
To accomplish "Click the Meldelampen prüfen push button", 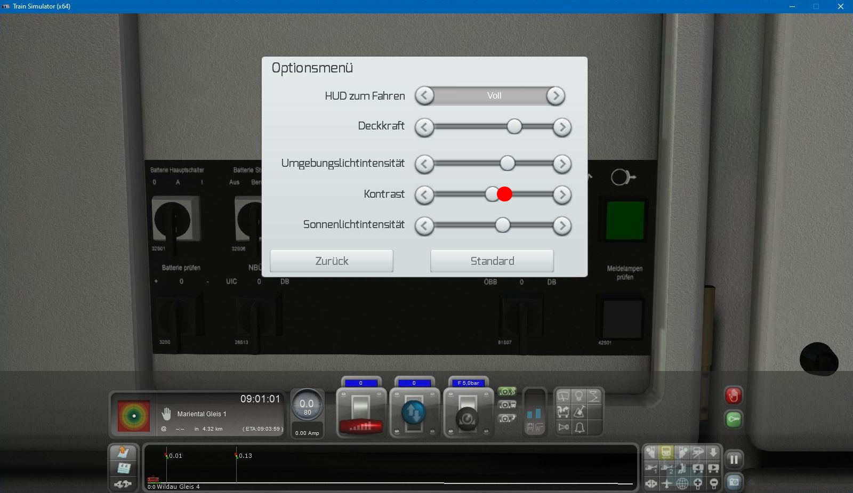I will tap(622, 319).
